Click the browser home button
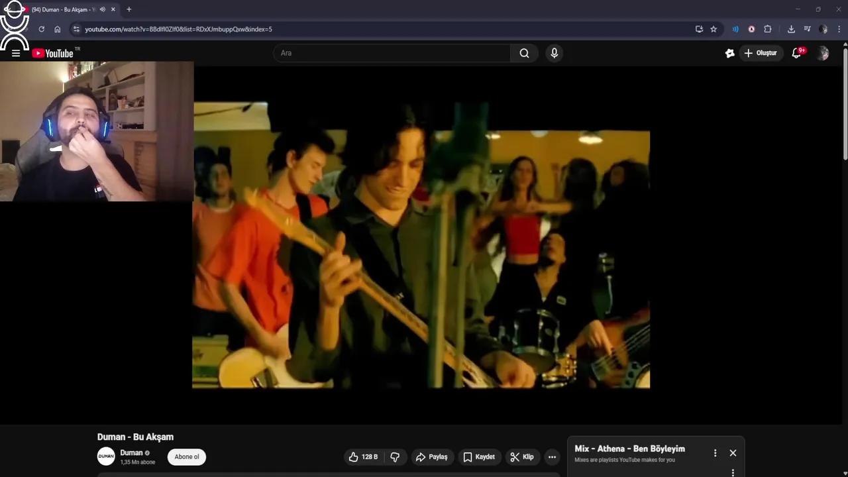 [x=58, y=29]
